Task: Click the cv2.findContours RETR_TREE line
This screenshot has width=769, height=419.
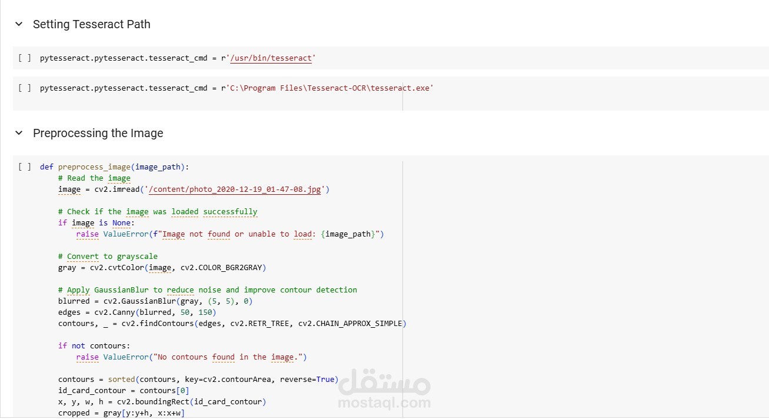Action: 232,323
